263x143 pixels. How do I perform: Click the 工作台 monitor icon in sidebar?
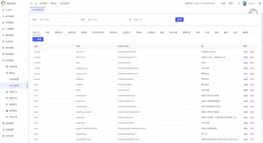3,10
